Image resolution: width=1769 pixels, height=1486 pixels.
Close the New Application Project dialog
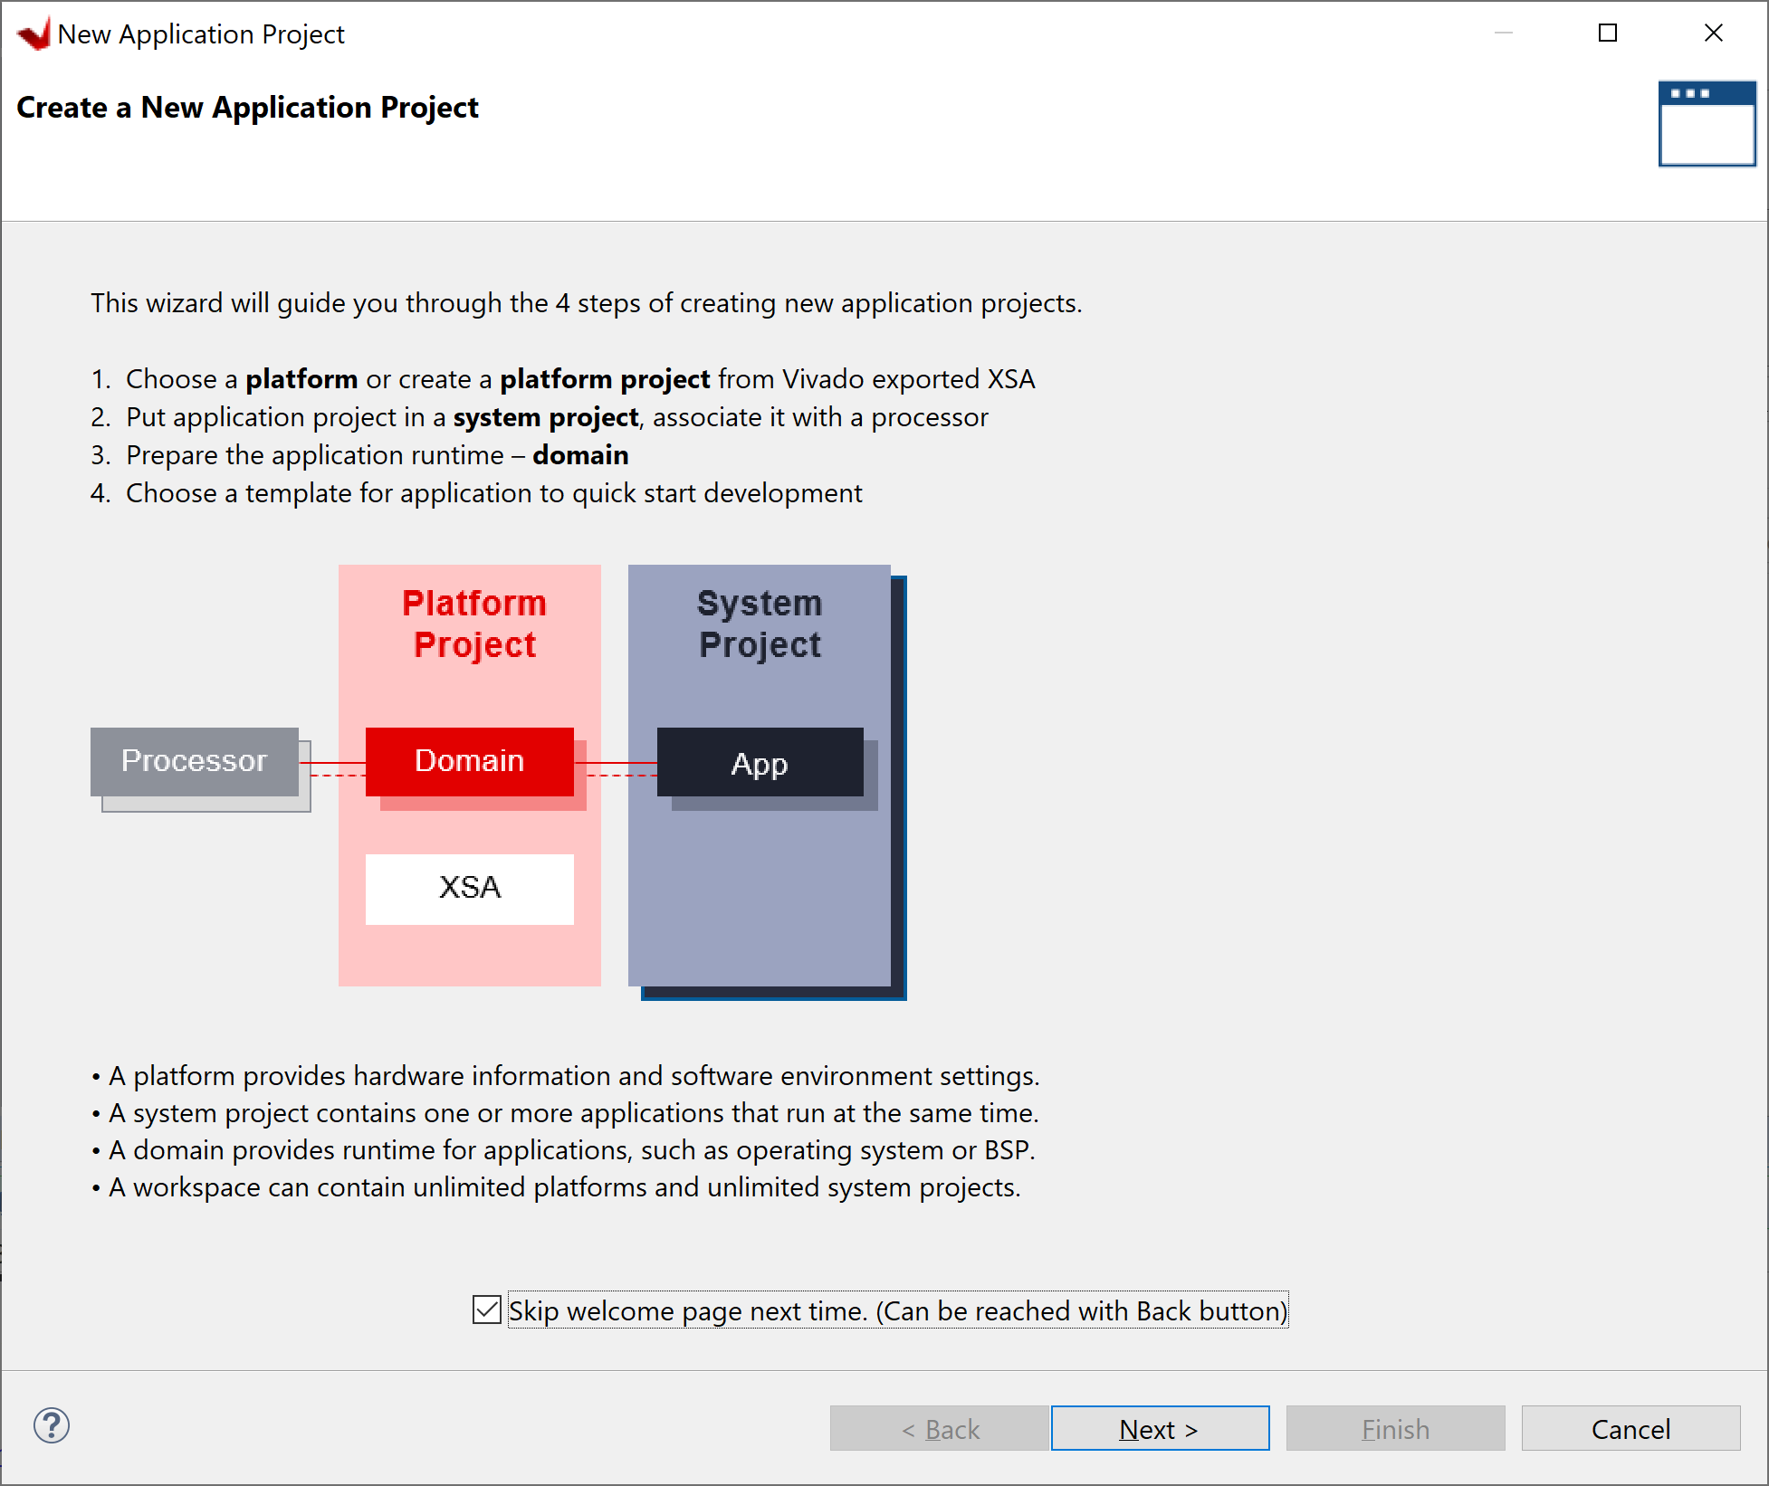point(1713,33)
